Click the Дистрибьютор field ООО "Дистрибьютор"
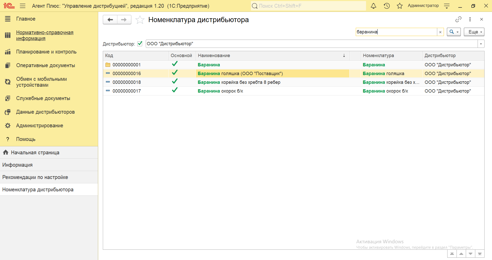 [x=312, y=44]
